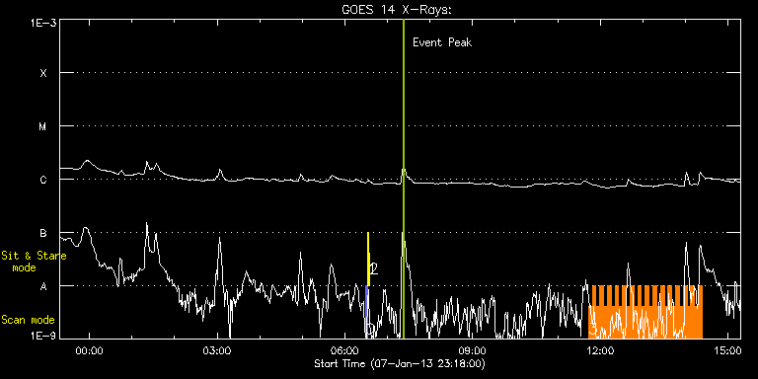Click the 12:00 time tick label

tap(600, 350)
